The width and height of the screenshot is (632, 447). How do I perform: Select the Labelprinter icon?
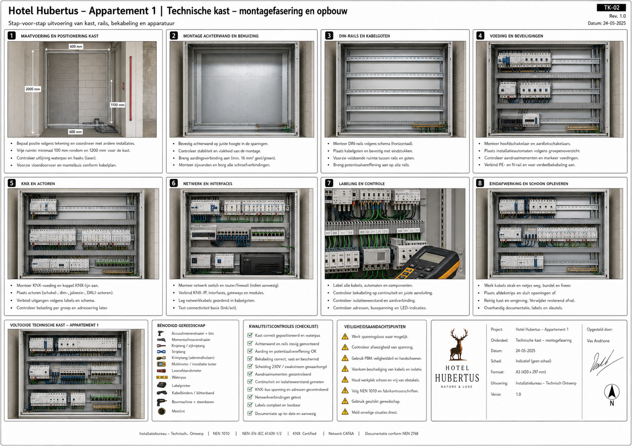pyautogui.click(x=162, y=385)
